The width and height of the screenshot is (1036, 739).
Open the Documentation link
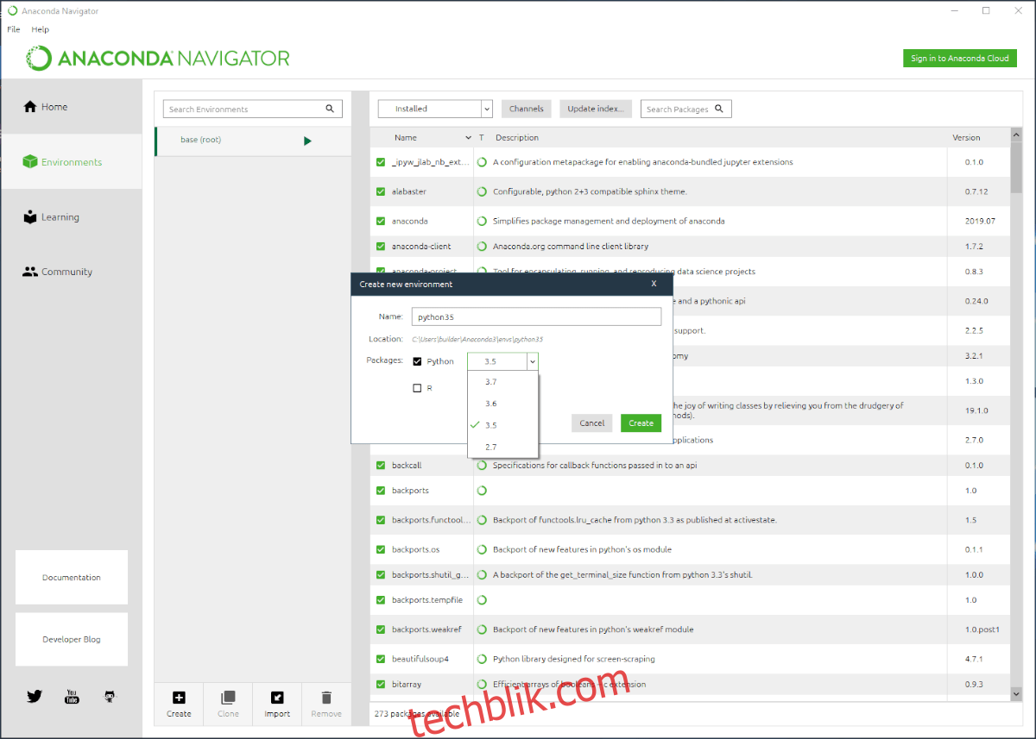[x=72, y=578]
